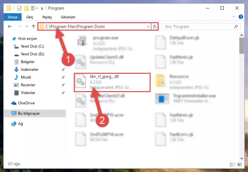The image size is (248, 172).
Task: Select the program.exe file icon
Action: click(82, 41)
